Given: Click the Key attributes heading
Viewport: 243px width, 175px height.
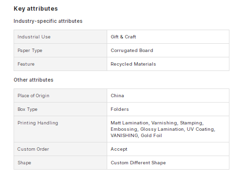Looking at the screenshot, I should (35, 9).
